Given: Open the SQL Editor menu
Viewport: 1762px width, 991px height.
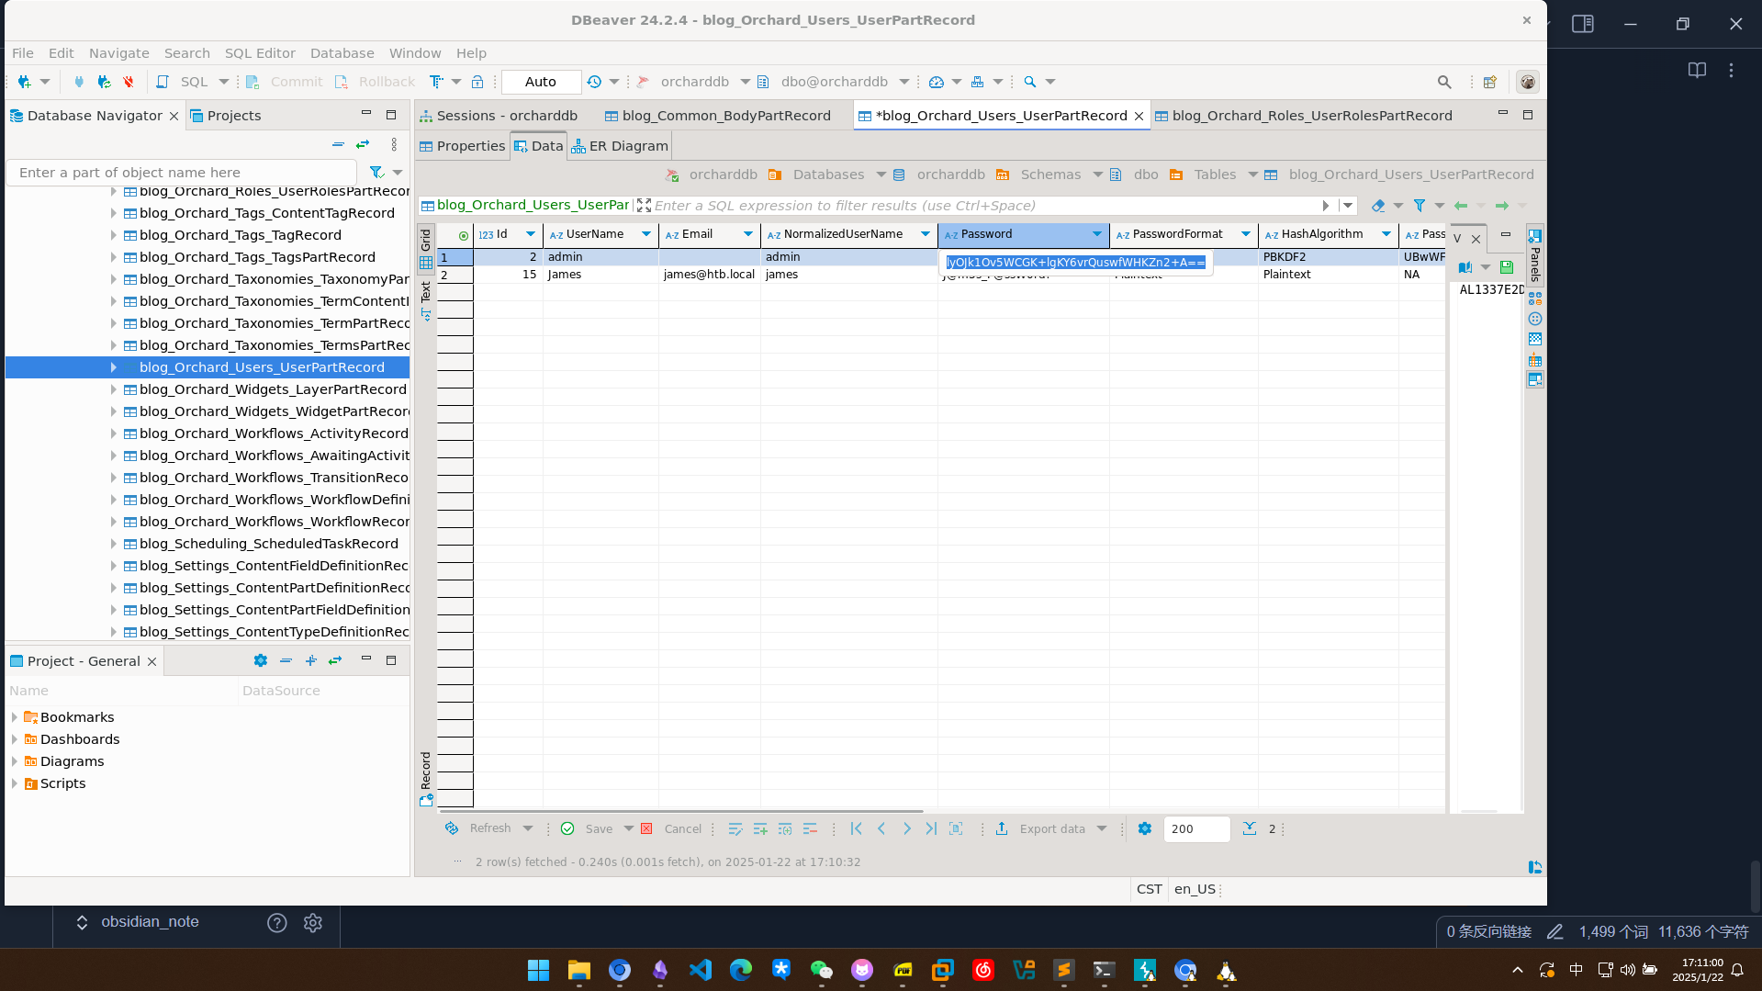Looking at the screenshot, I should [260, 53].
